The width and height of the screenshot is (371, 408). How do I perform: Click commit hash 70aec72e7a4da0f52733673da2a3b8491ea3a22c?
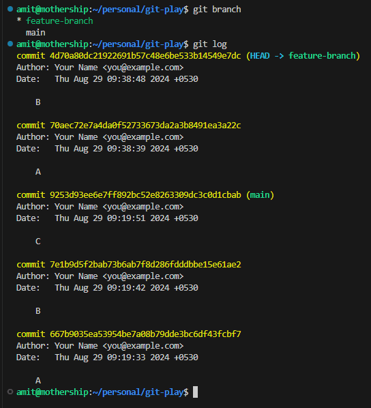tap(145, 126)
